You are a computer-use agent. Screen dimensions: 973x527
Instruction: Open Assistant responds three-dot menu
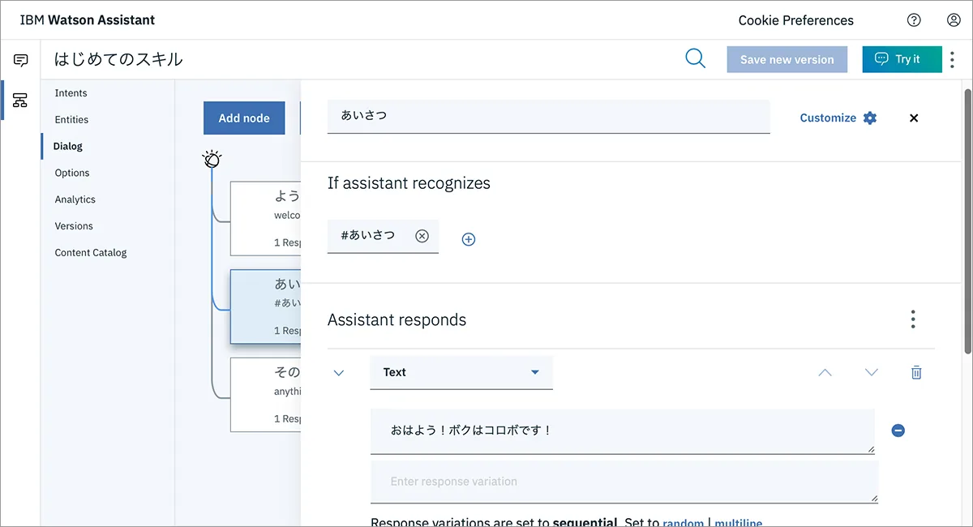[913, 319]
